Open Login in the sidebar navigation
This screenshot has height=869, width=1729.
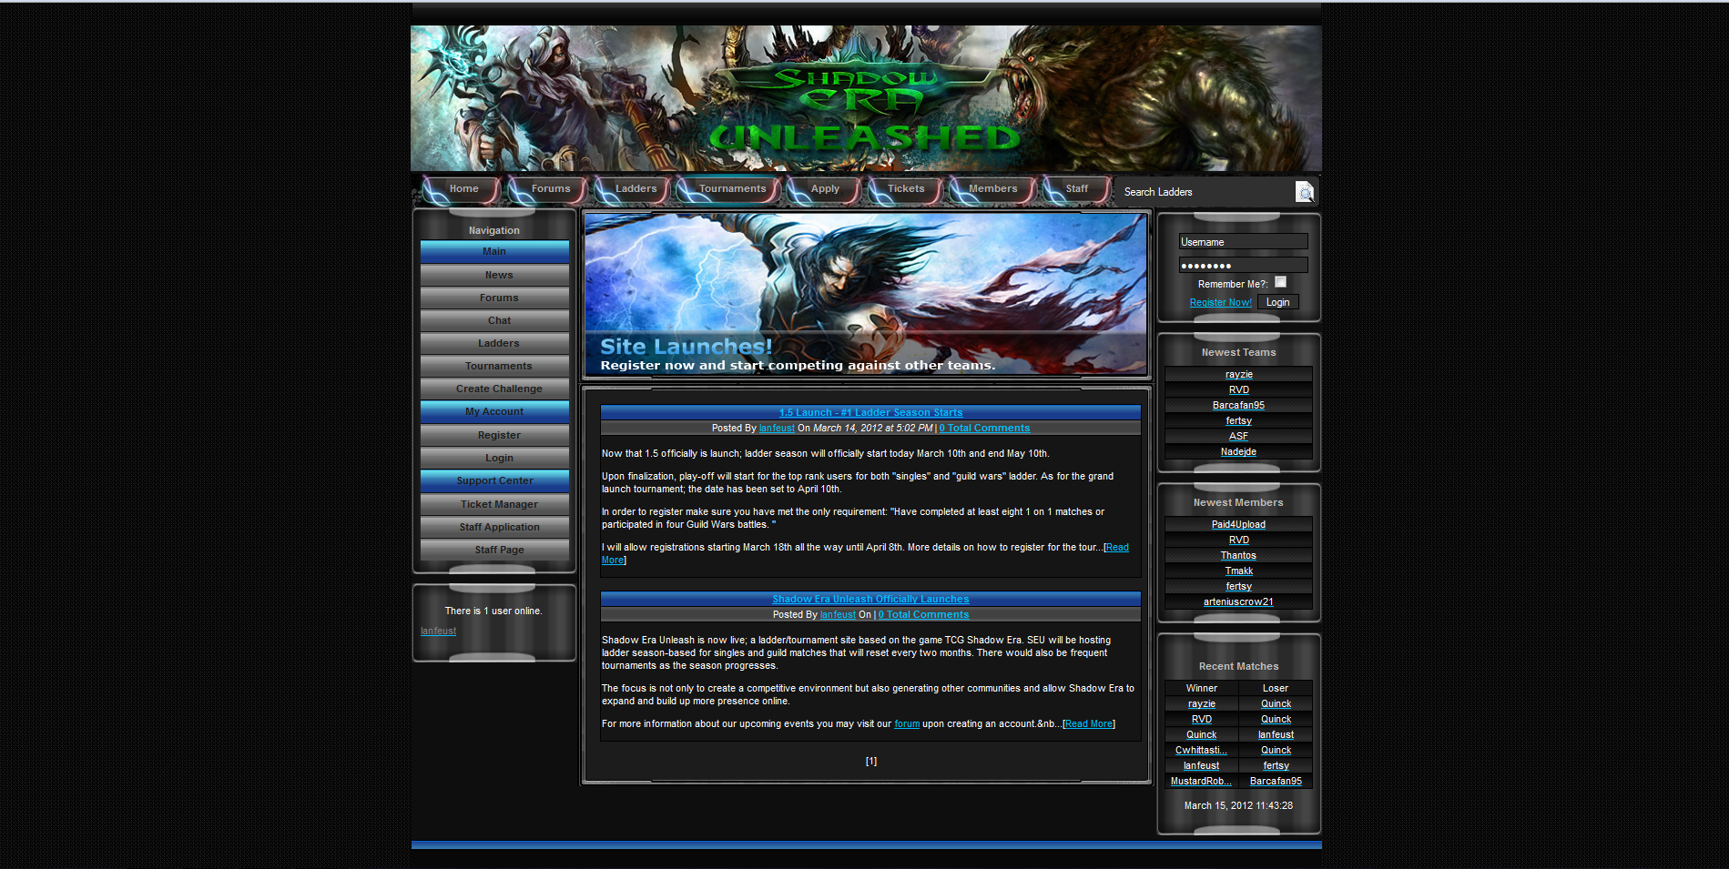click(x=494, y=458)
